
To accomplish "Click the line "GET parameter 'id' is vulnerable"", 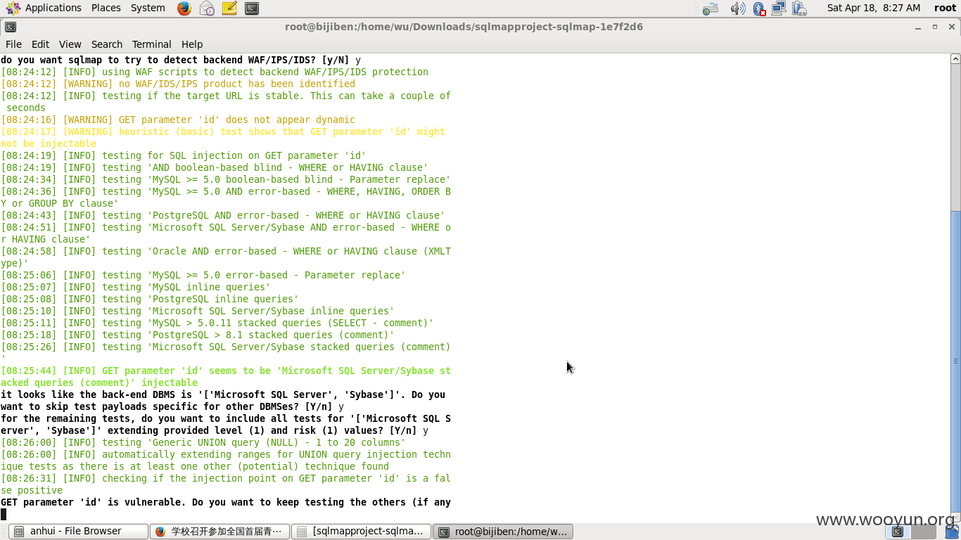I will click(x=225, y=502).
